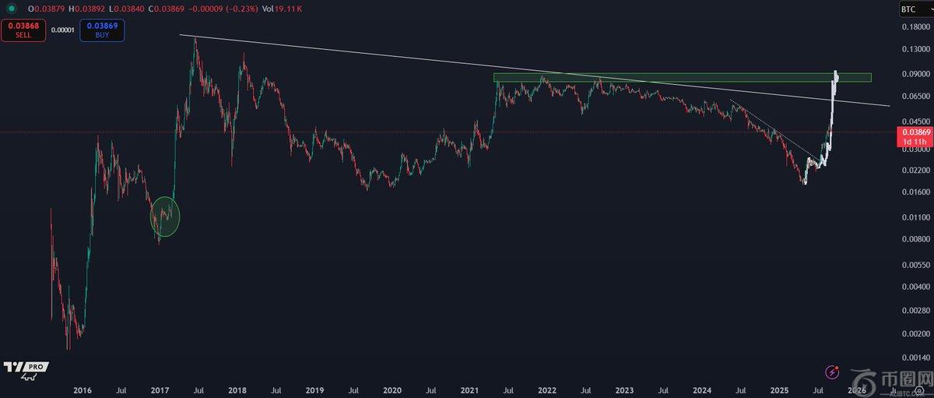Click the pink lightning bolt icon
The image size is (934, 398).
[x=833, y=372]
